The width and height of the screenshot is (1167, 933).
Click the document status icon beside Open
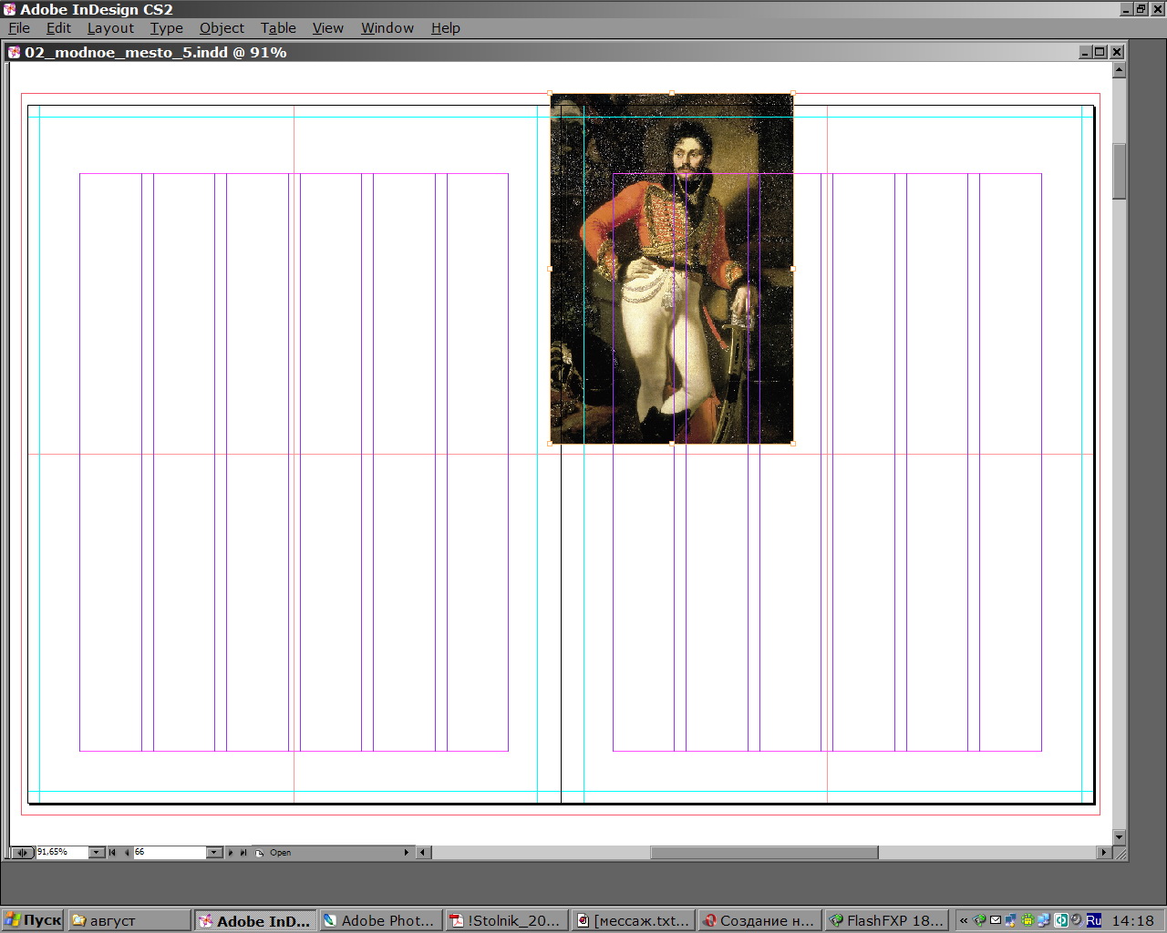click(259, 853)
